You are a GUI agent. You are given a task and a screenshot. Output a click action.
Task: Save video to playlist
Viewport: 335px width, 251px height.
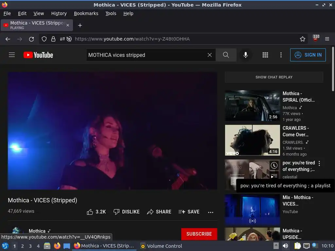tap(189, 212)
